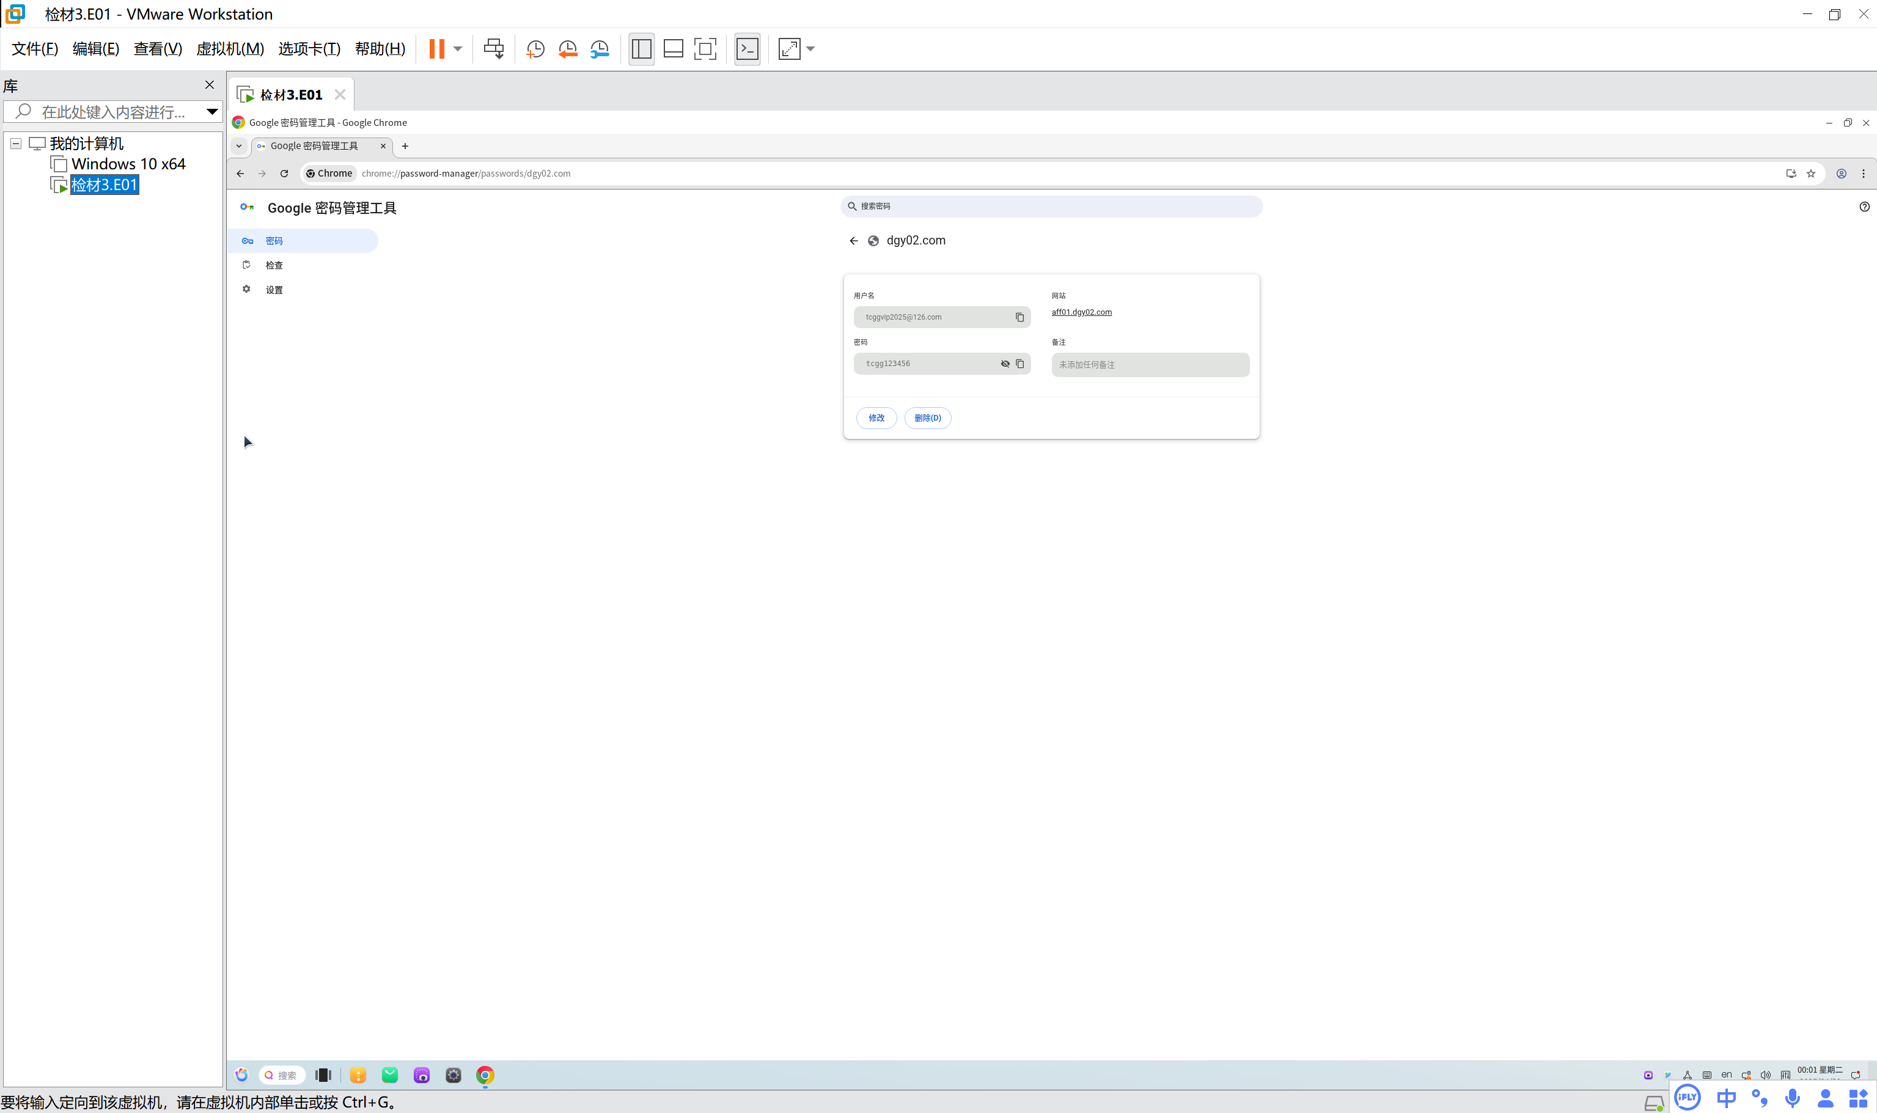
Task: Open the stretch mode dropdown arrow
Action: pos(810,49)
